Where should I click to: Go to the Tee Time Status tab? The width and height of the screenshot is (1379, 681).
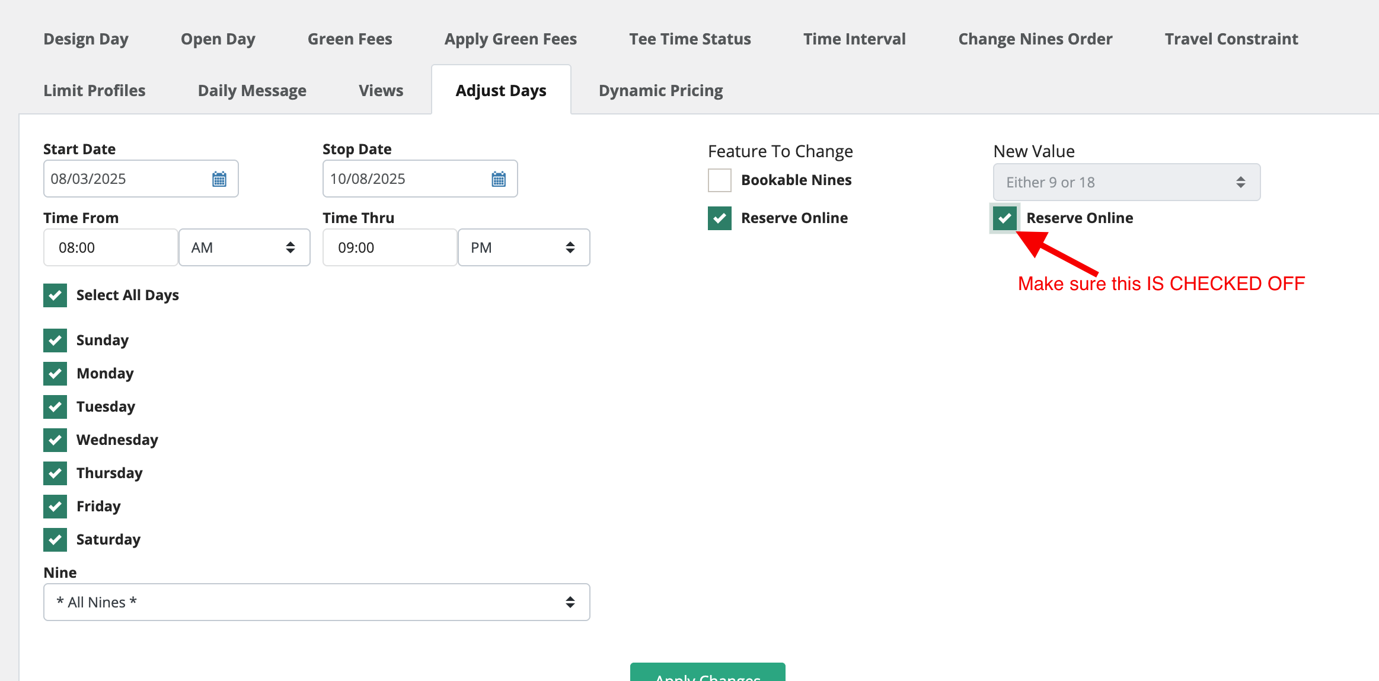(x=689, y=39)
